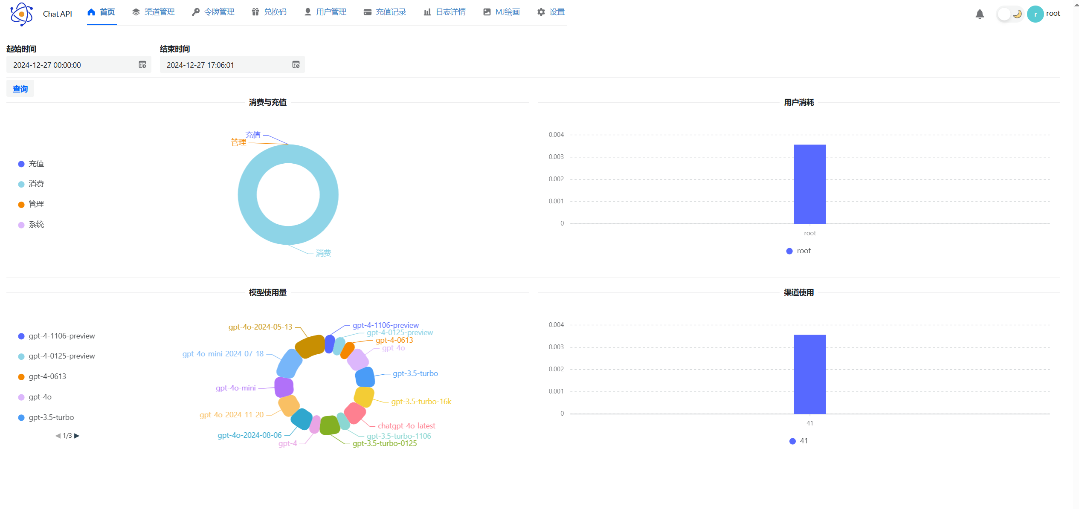Viewport: 1079px width, 509px height.
Task: Open the 日志详情 tab
Action: pyautogui.click(x=444, y=12)
